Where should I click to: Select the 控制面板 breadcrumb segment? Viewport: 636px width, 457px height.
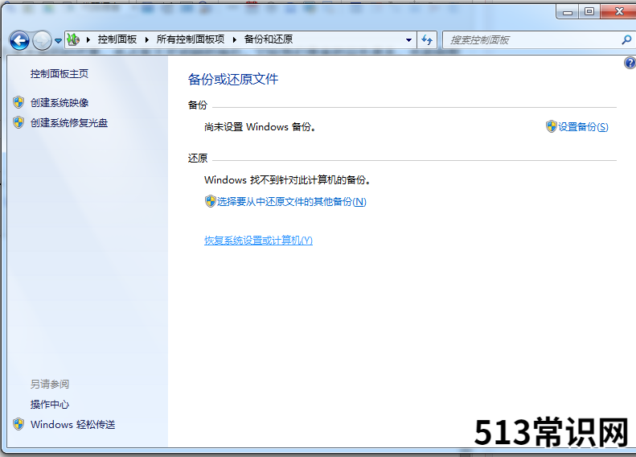tap(117, 39)
